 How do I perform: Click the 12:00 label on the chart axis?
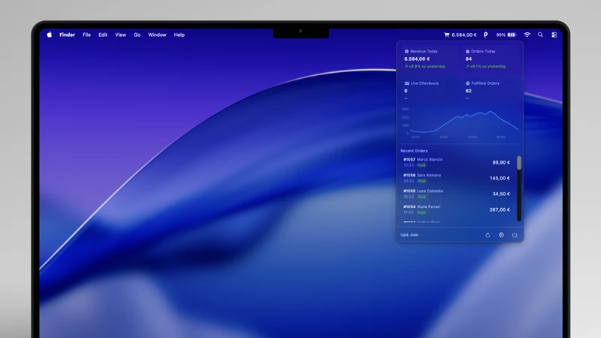coord(473,137)
